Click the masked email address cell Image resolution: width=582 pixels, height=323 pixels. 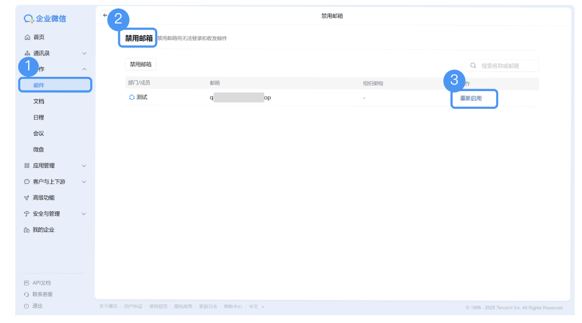point(240,98)
